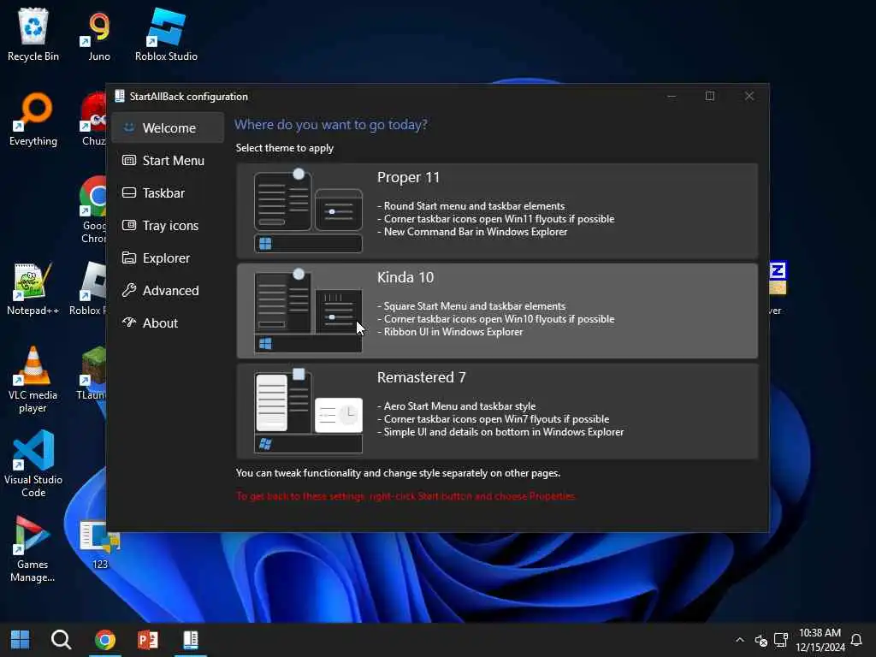Click the Remastered 7 theme preview thumbnail

click(x=308, y=411)
